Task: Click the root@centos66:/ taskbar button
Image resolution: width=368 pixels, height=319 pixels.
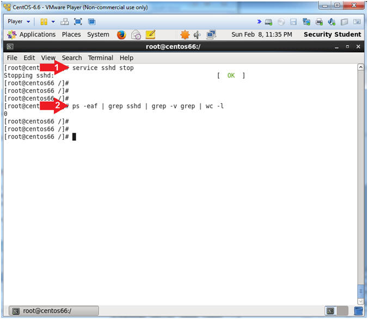Action: [x=54, y=311]
